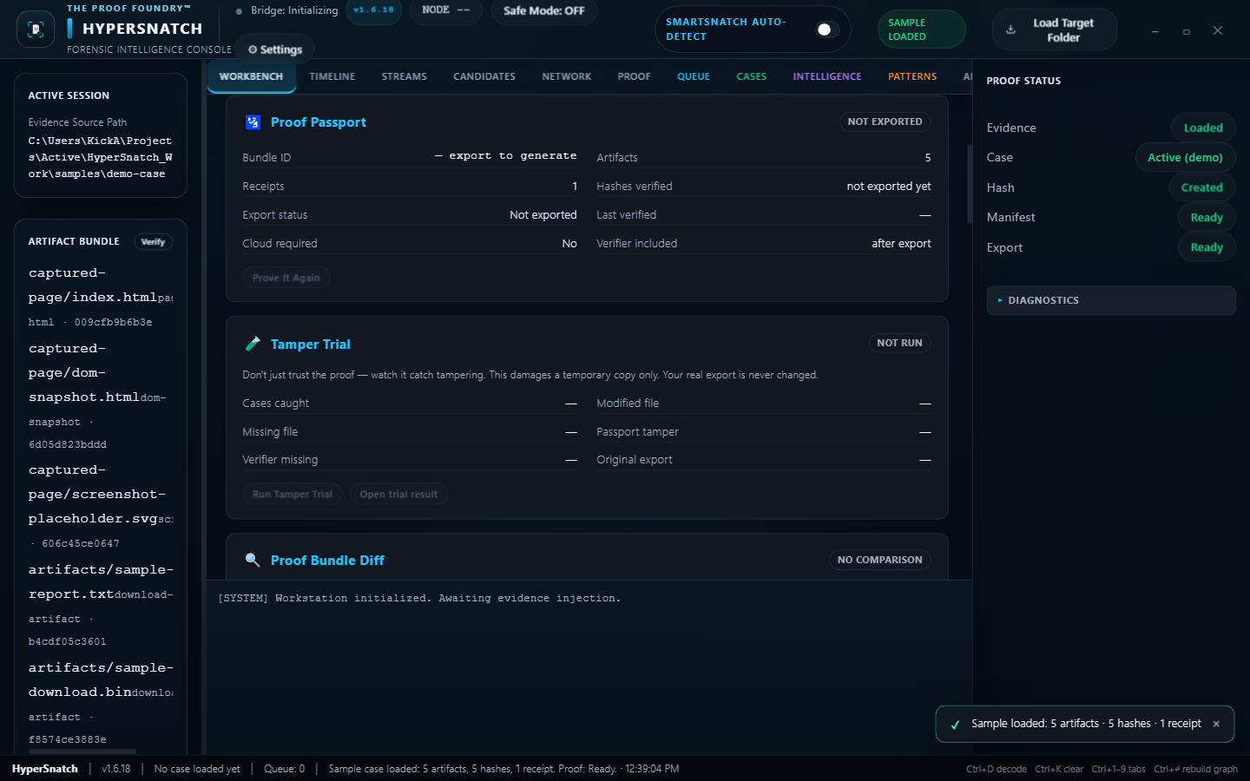
Task: Click Load Target Folder
Action: 1054,30
